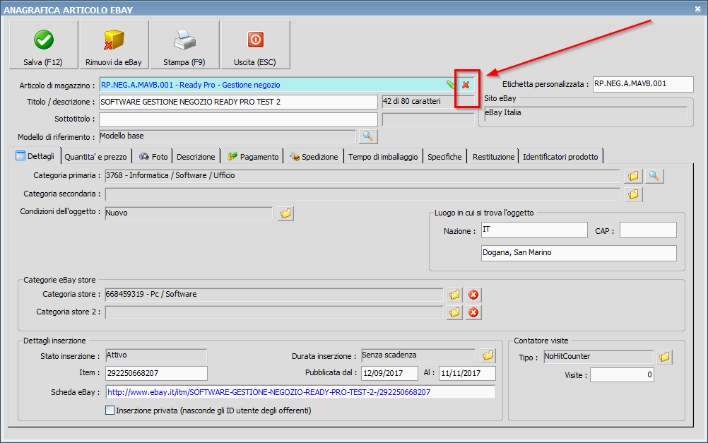Click the empty Sottotitolo input field

pyautogui.click(x=238, y=119)
